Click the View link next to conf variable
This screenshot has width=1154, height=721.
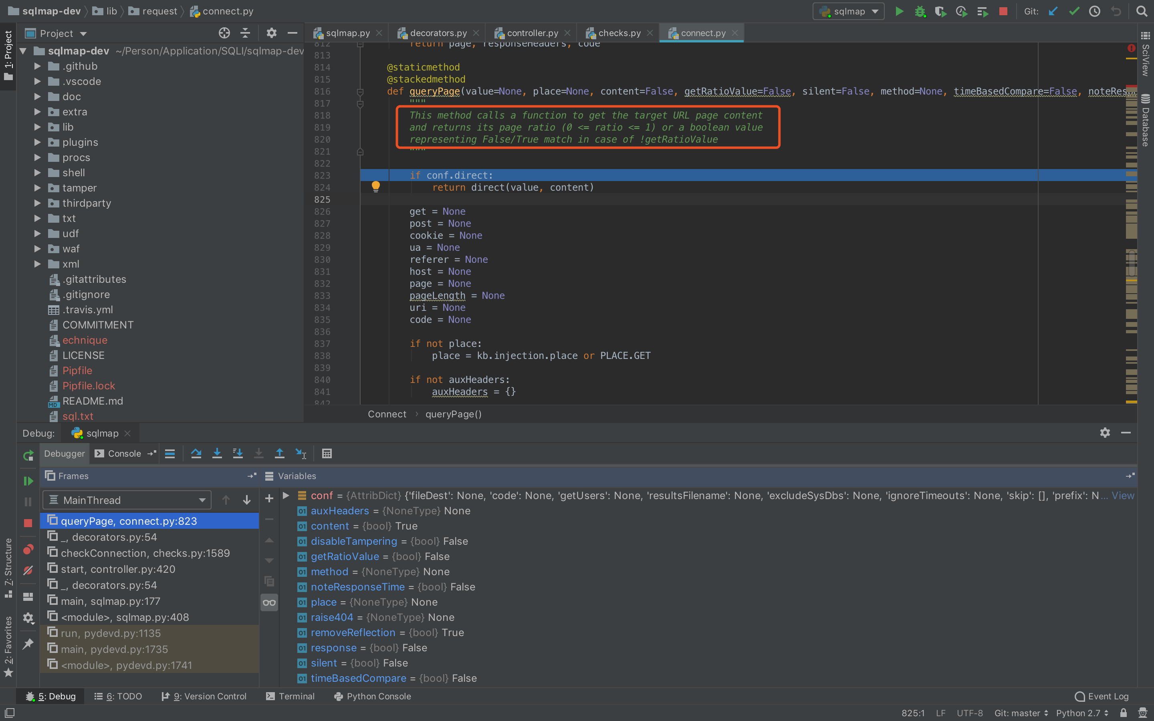[1123, 495]
